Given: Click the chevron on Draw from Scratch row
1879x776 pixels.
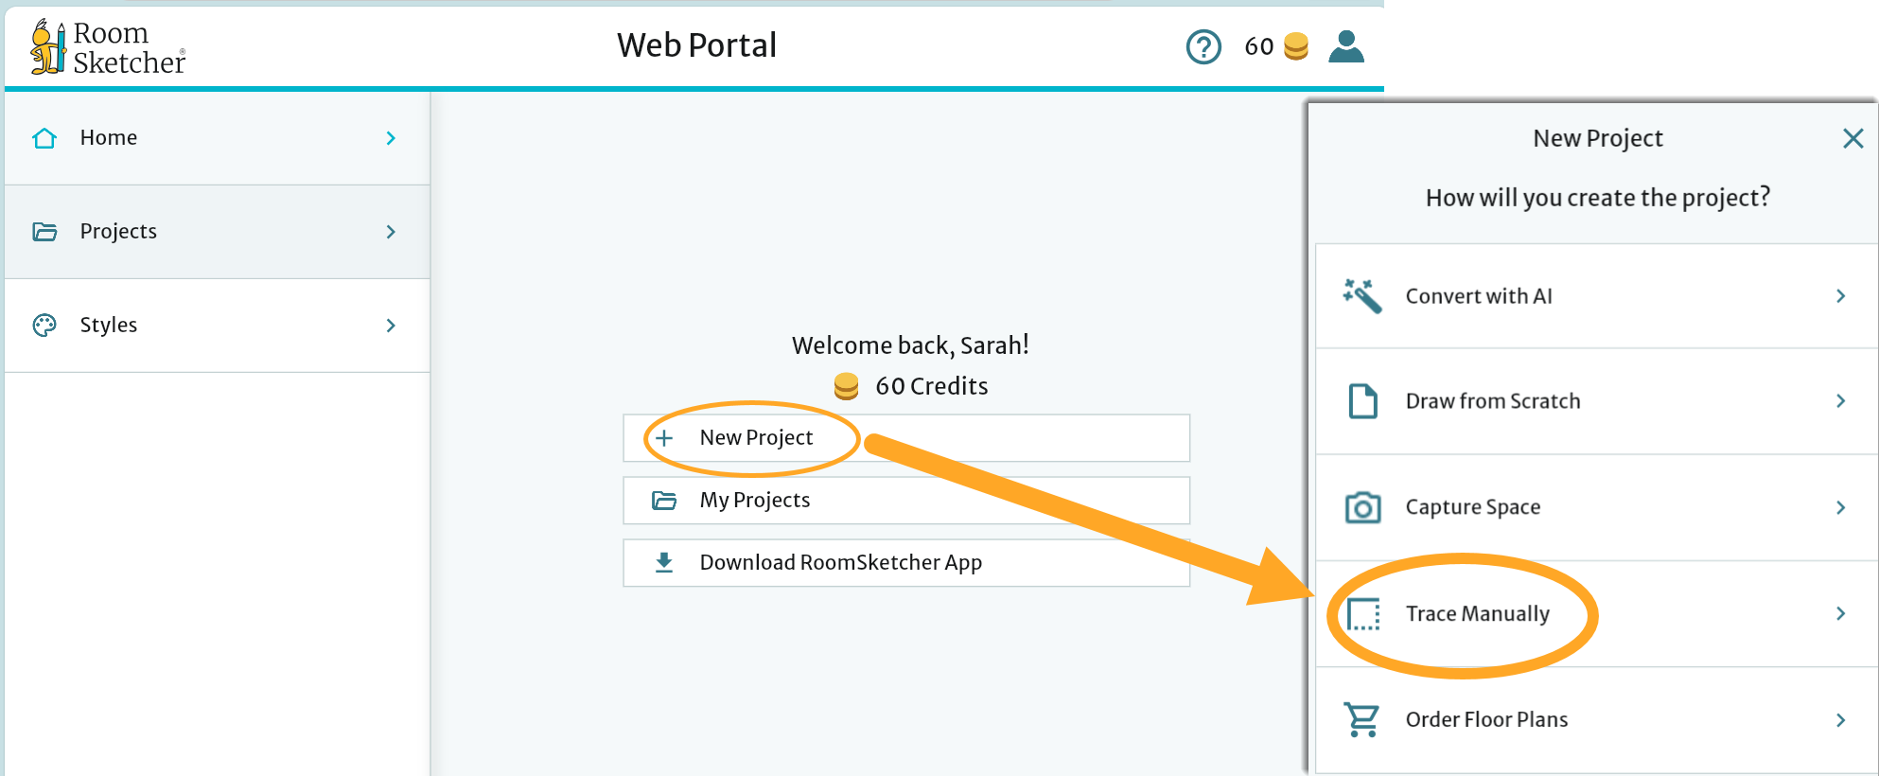Looking at the screenshot, I should tap(1840, 401).
